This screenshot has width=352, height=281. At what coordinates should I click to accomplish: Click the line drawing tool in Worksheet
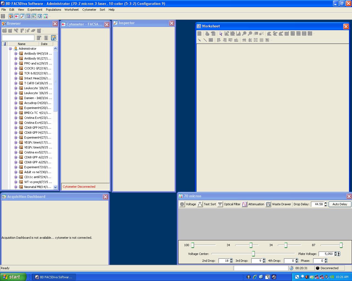[x=205, y=40]
